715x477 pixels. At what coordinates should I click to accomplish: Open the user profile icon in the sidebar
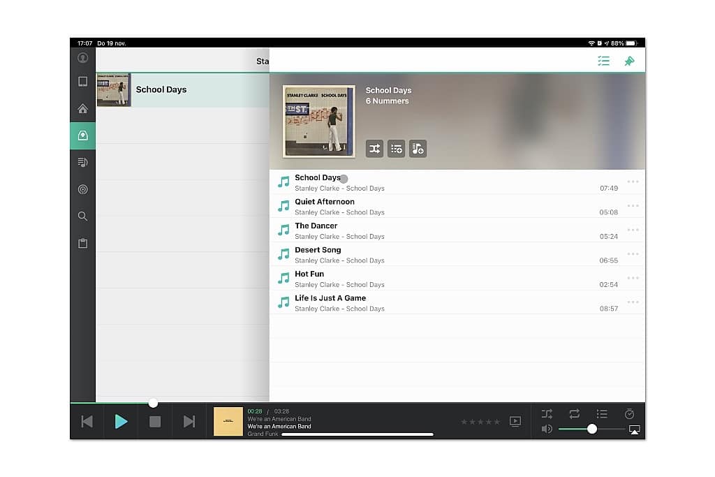coord(82,58)
